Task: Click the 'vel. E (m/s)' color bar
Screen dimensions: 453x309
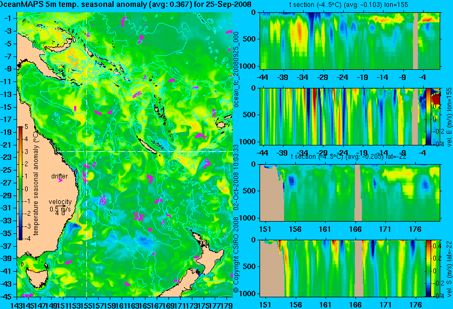Action: [x=428, y=116]
